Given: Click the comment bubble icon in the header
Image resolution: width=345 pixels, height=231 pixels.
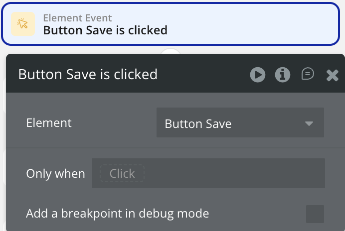Looking at the screenshot, I should coord(308,74).
